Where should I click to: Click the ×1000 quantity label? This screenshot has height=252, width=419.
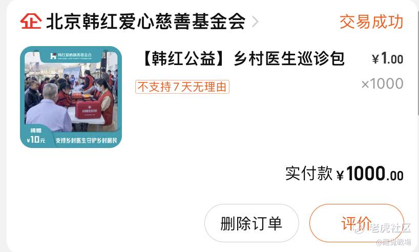pos(382,83)
